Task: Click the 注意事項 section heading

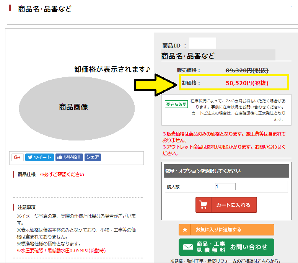Action: (x=27, y=207)
